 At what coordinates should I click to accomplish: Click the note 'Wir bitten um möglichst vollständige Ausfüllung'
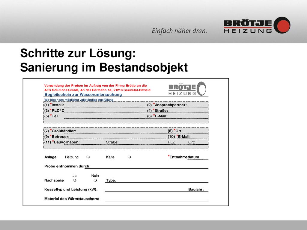(79, 100)
